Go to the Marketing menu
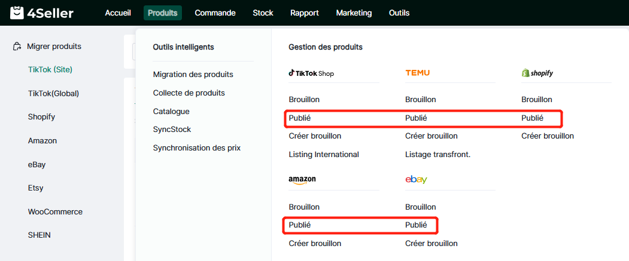This screenshot has height=261, width=629. 354,13
